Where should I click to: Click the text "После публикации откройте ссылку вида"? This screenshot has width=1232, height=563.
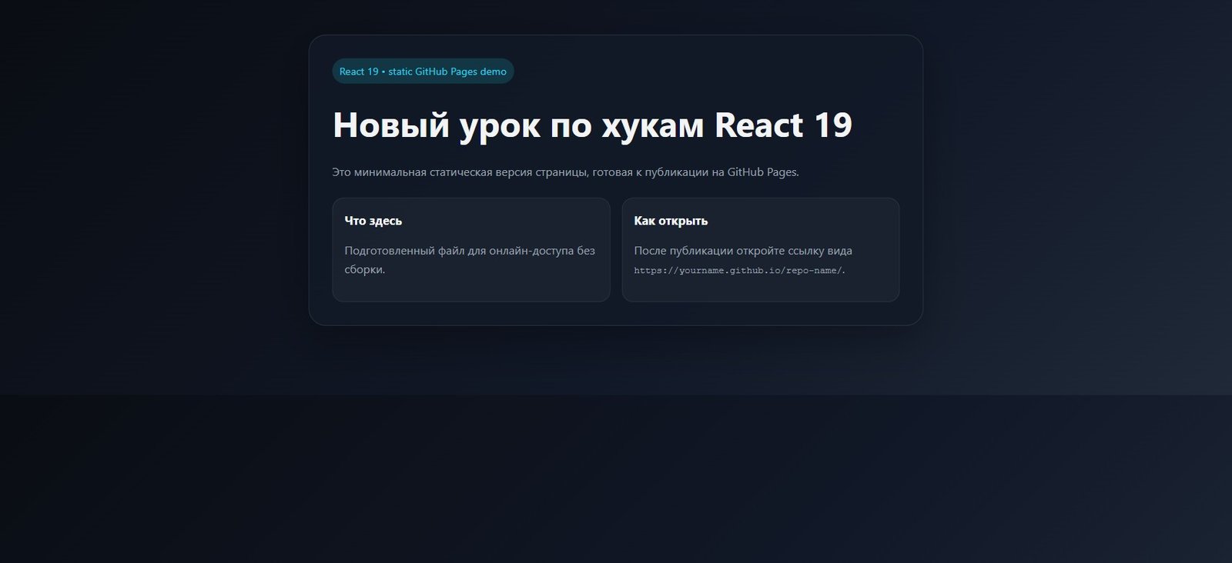(x=743, y=251)
